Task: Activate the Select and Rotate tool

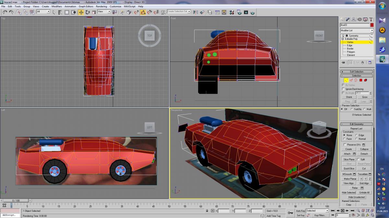Action: tap(87, 12)
